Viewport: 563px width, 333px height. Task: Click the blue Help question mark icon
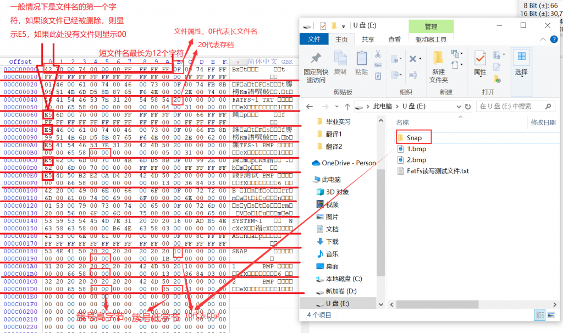click(x=554, y=39)
